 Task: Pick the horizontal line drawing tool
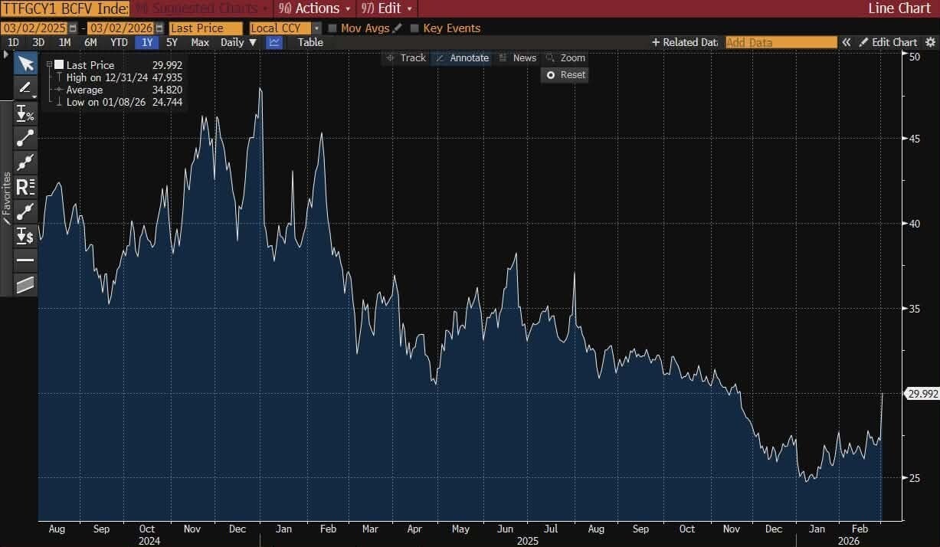click(25, 260)
